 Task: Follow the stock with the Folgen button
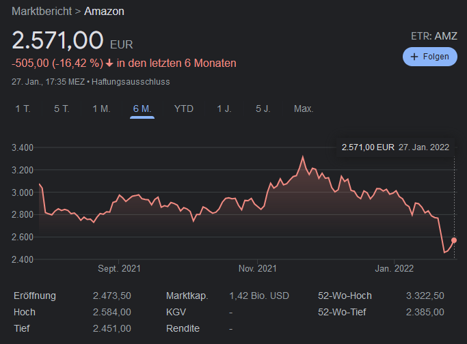(429, 57)
